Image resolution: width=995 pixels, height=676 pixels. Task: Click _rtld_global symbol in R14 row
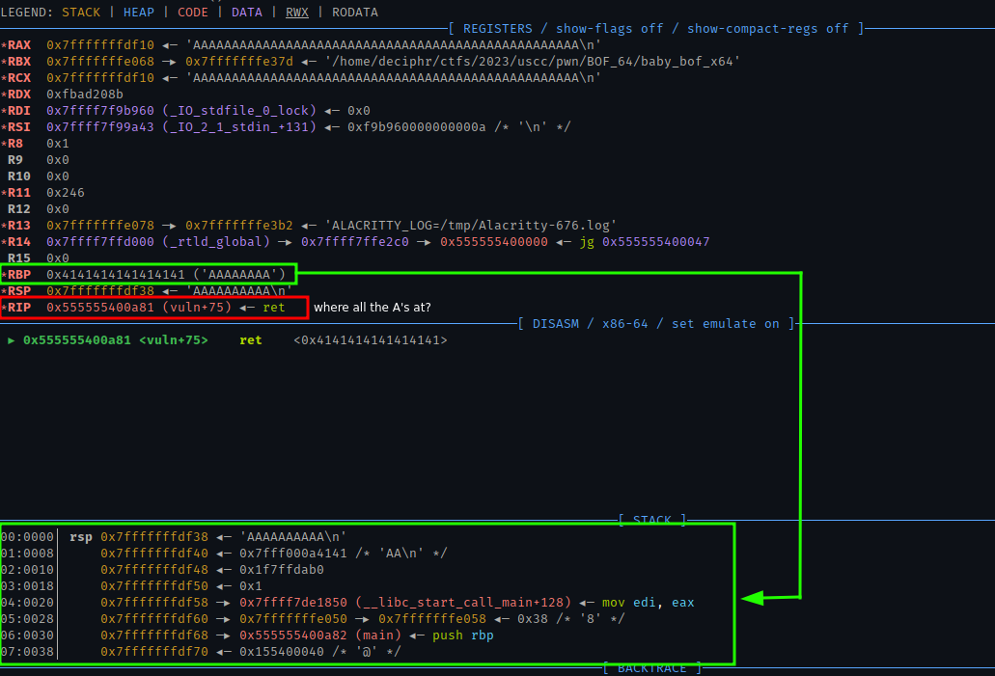[x=216, y=242]
